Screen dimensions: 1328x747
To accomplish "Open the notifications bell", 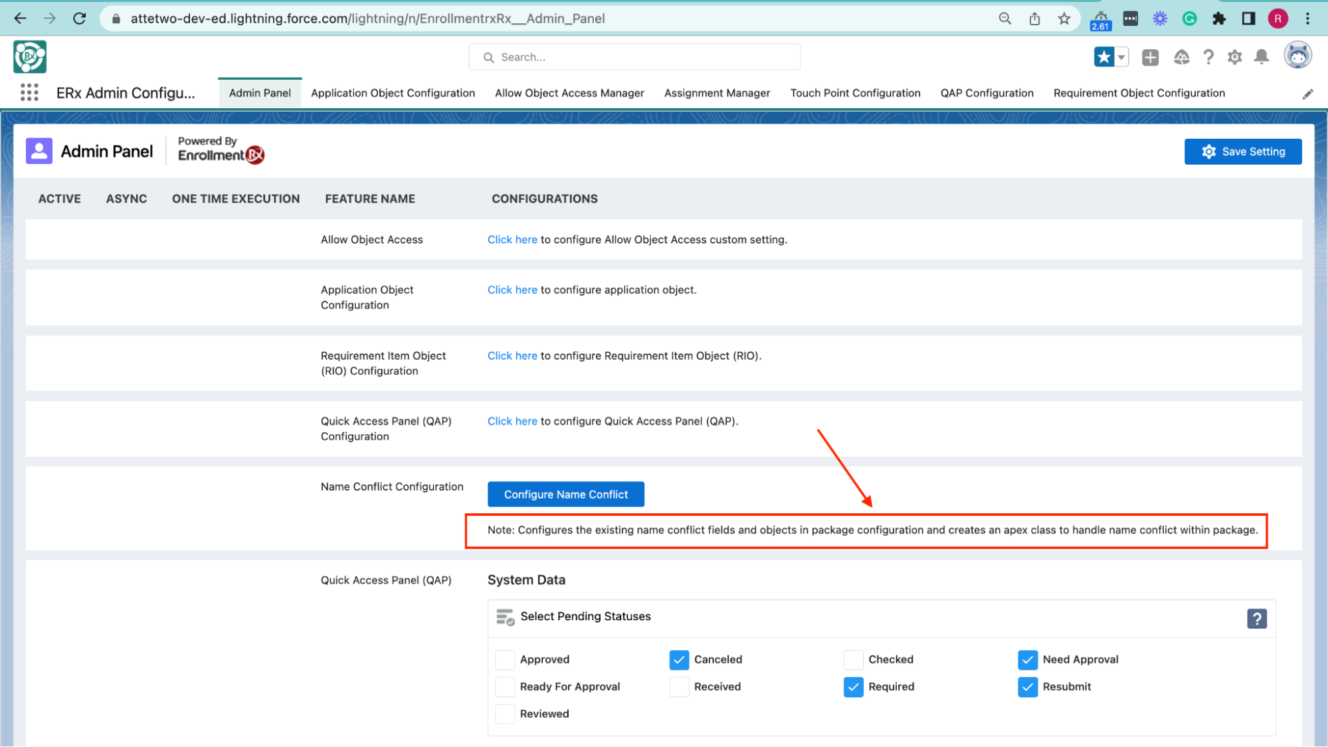I will coord(1261,57).
